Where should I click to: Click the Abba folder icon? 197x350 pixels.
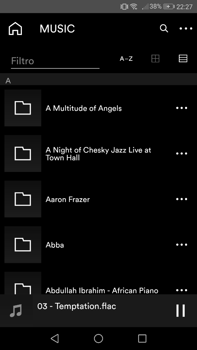coord(23,245)
